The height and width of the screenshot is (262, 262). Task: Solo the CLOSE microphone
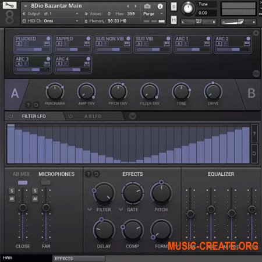(x=12, y=191)
